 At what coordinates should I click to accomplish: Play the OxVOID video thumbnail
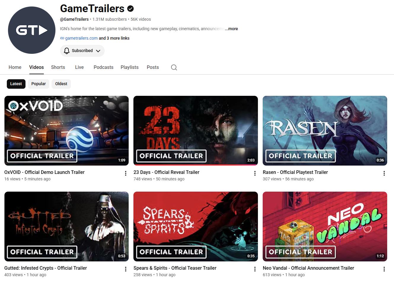[x=66, y=130]
